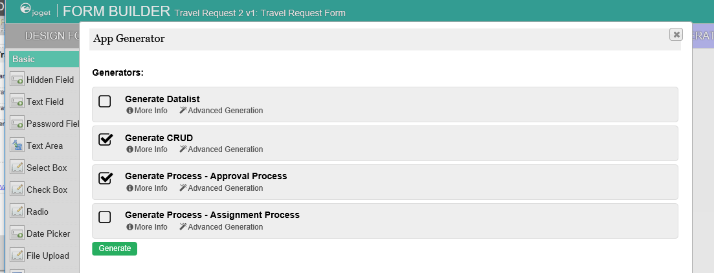
Task: Select the Text Field element icon
Action: 17,102
